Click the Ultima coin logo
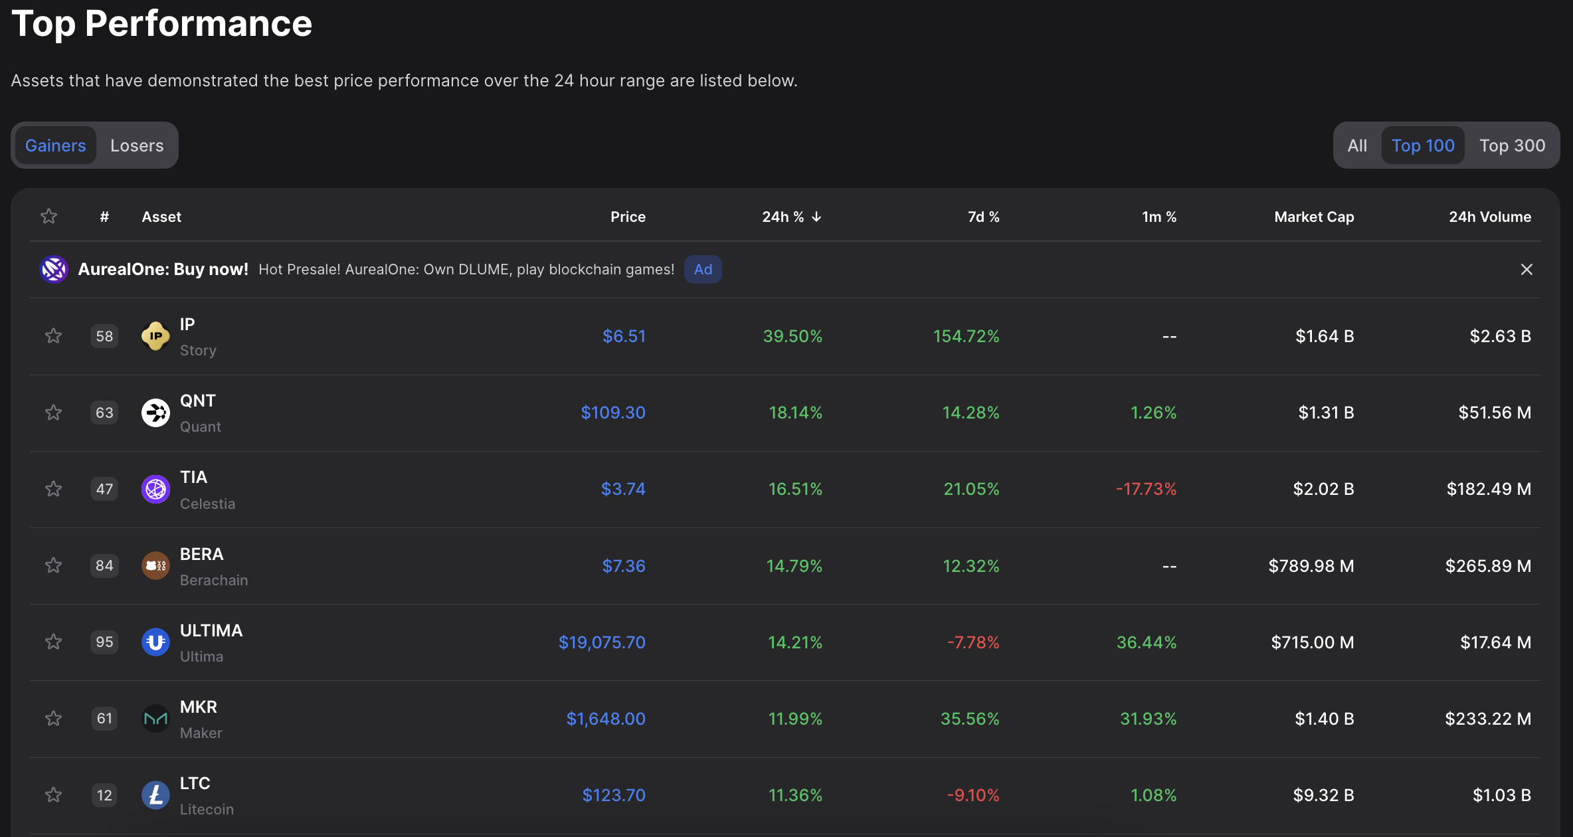Screen dimensions: 1573x837 click(x=155, y=642)
